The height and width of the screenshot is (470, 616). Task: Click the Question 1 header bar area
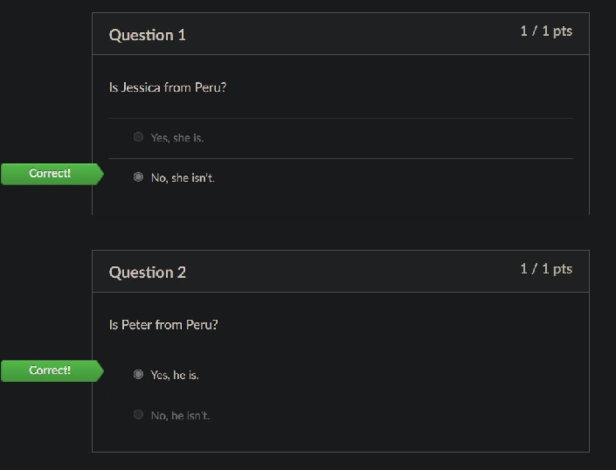click(x=339, y=34)
